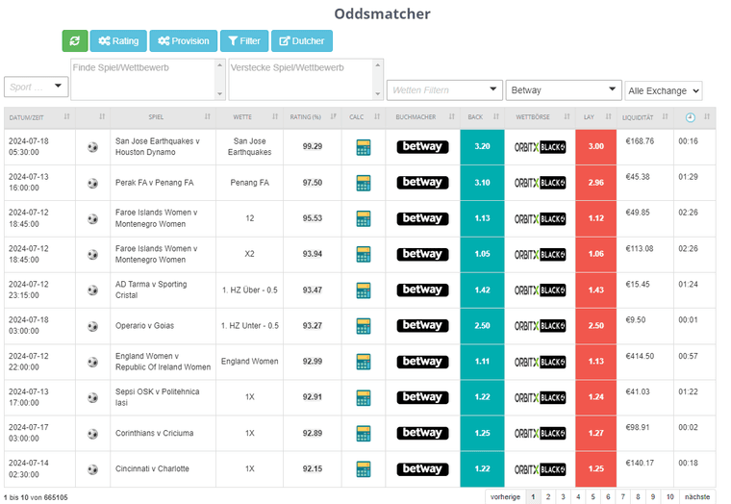Click the 1. HZ Über - 0.5 bet
This screenshot has height=504, width=731.
coord(250,290)
